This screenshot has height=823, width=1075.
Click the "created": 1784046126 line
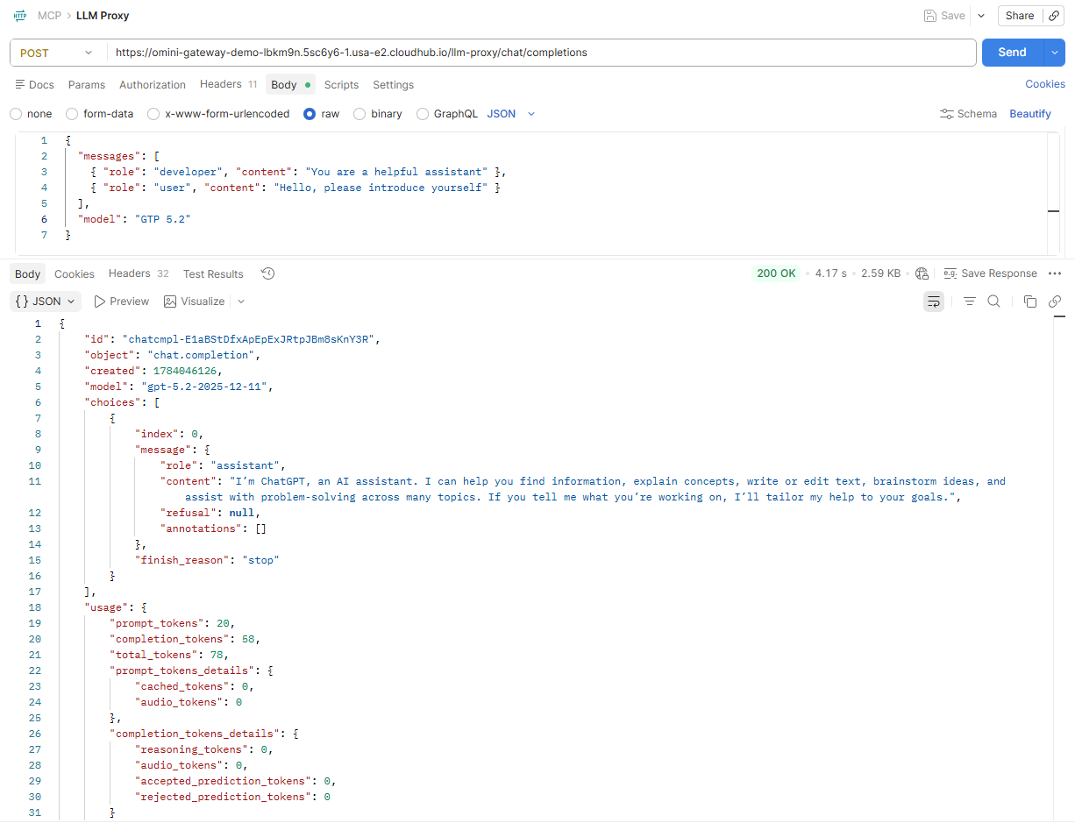153,371
